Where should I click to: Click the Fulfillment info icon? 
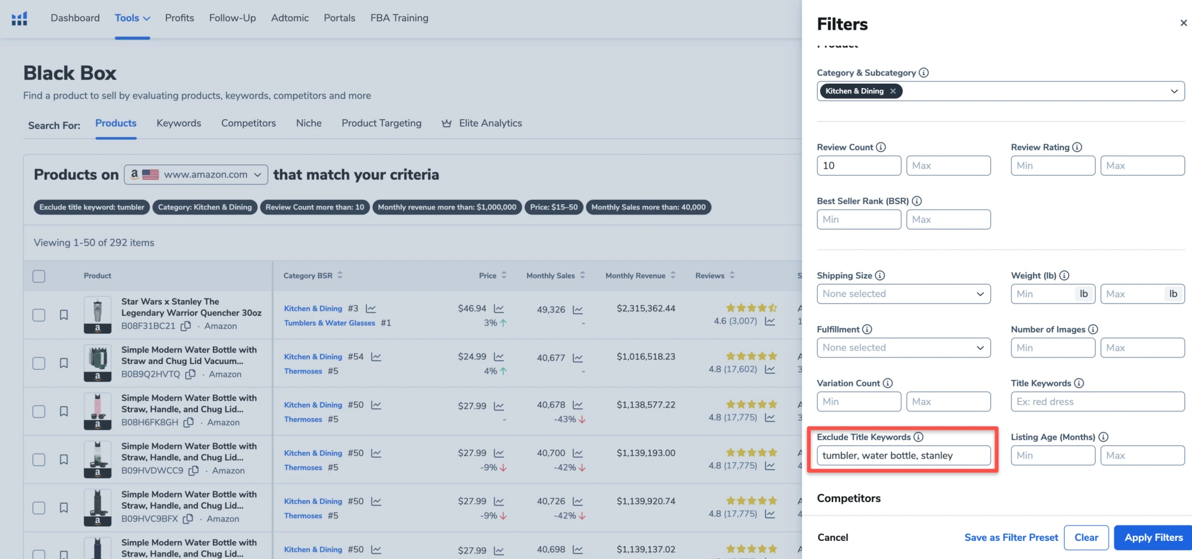click(x=867, y=329)
